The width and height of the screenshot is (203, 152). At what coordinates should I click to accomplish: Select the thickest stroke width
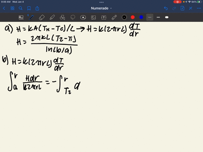click(x=167, y=17)
